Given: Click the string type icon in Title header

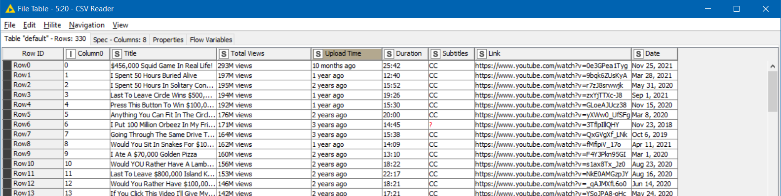Looking at the screenshot, I should coord(117,54).
